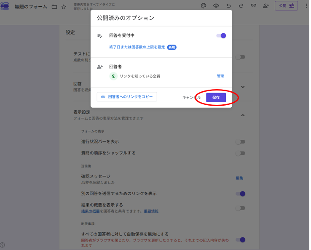Click the 回答を記録しました message text
This screenshot has width=311, height=250.
98,182
